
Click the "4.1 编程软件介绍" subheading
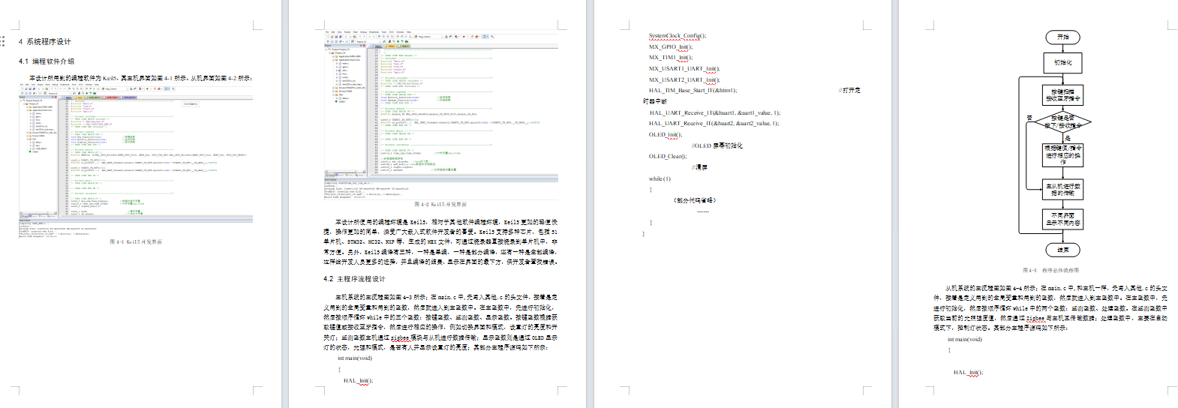(47, 61)
